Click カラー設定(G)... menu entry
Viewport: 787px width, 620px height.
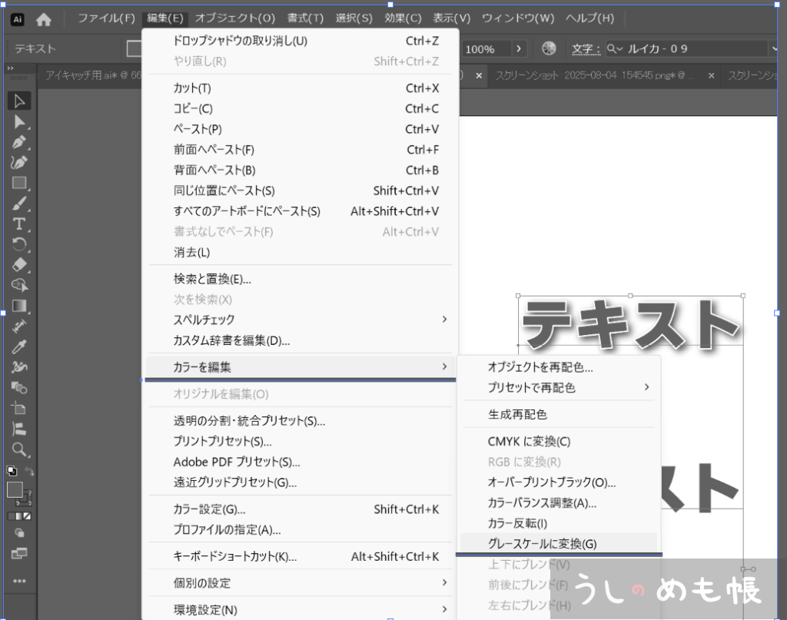point(210,509)
